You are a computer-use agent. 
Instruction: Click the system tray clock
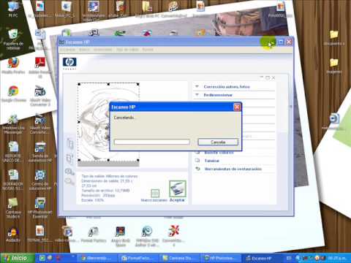point(337,258)
